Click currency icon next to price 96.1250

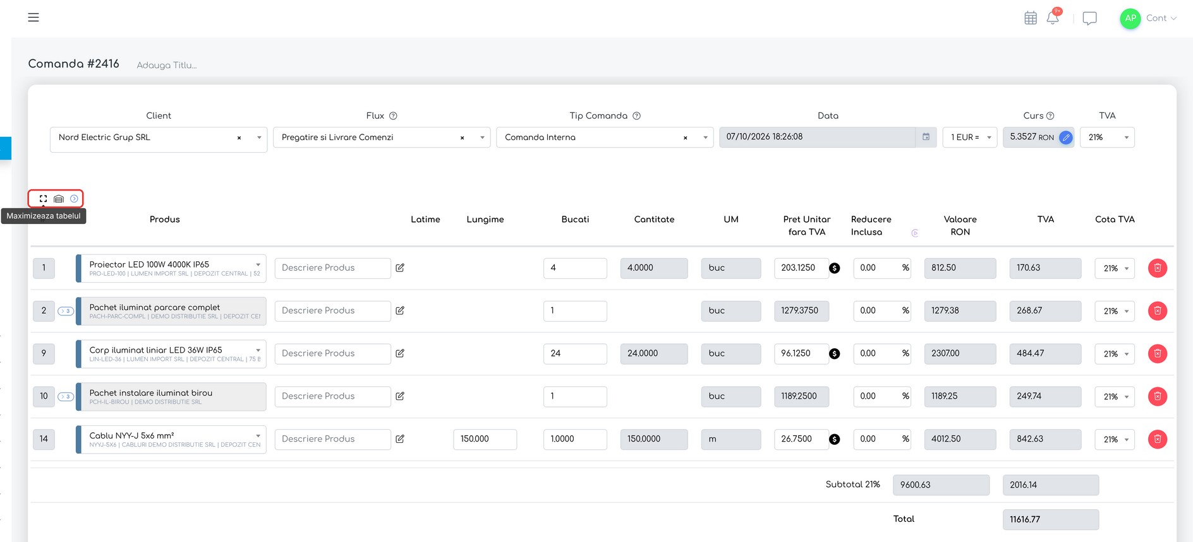(x=835, y=354)
